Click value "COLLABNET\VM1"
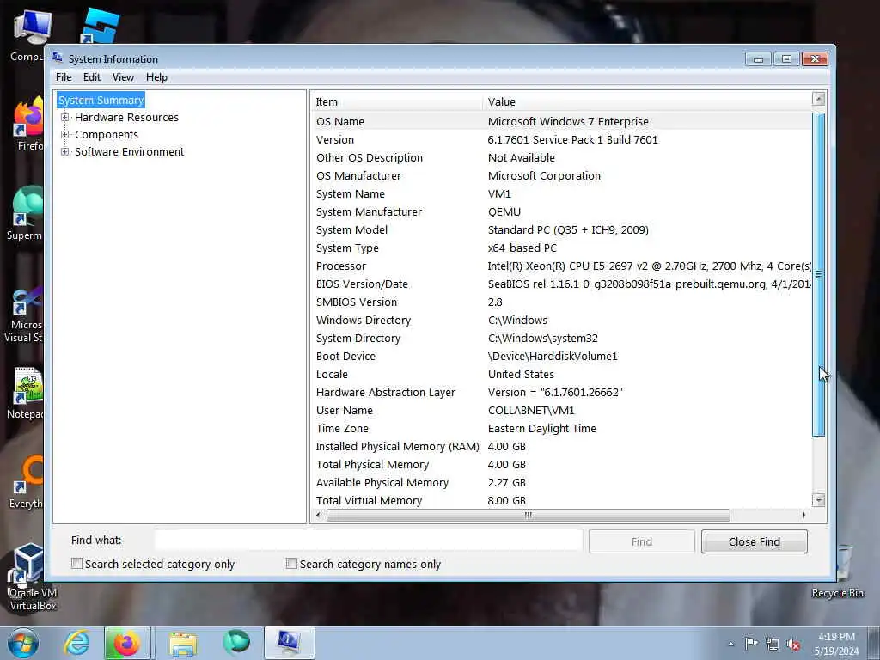This screenshot has height=660, width=880. click(531, 410)
